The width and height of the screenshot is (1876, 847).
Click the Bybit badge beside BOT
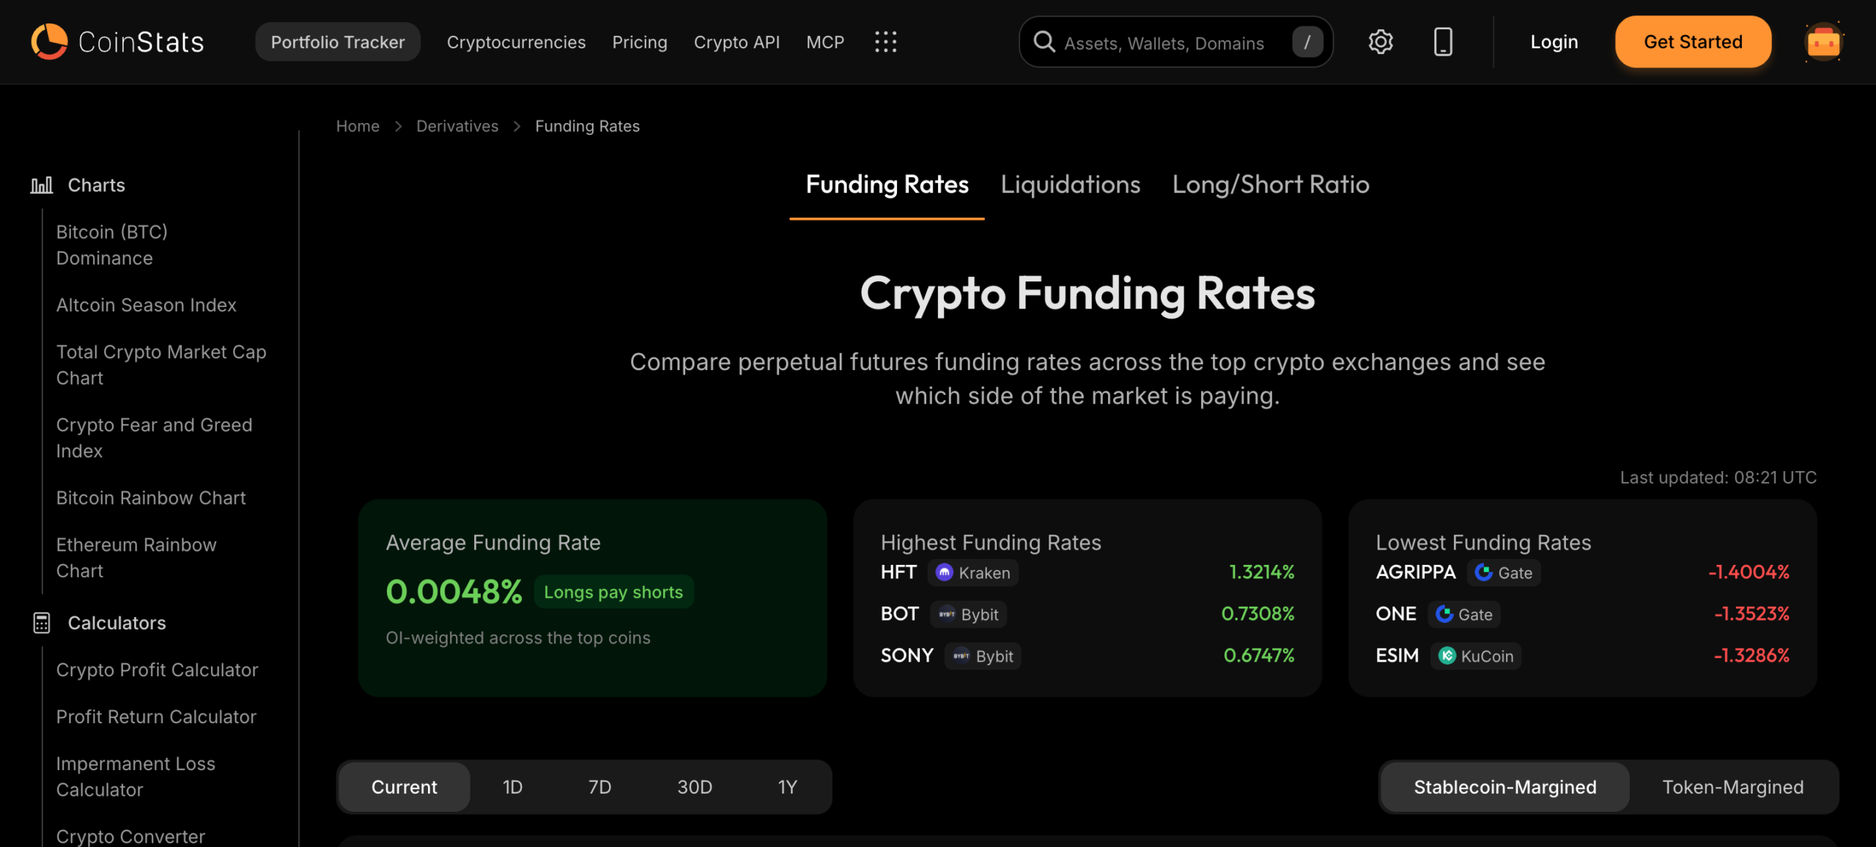[x=968, y=615]
